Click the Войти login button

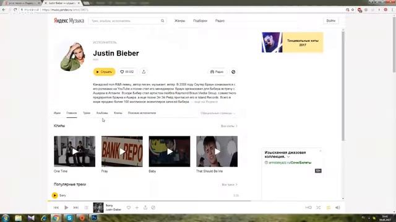[x=331, y=20]
